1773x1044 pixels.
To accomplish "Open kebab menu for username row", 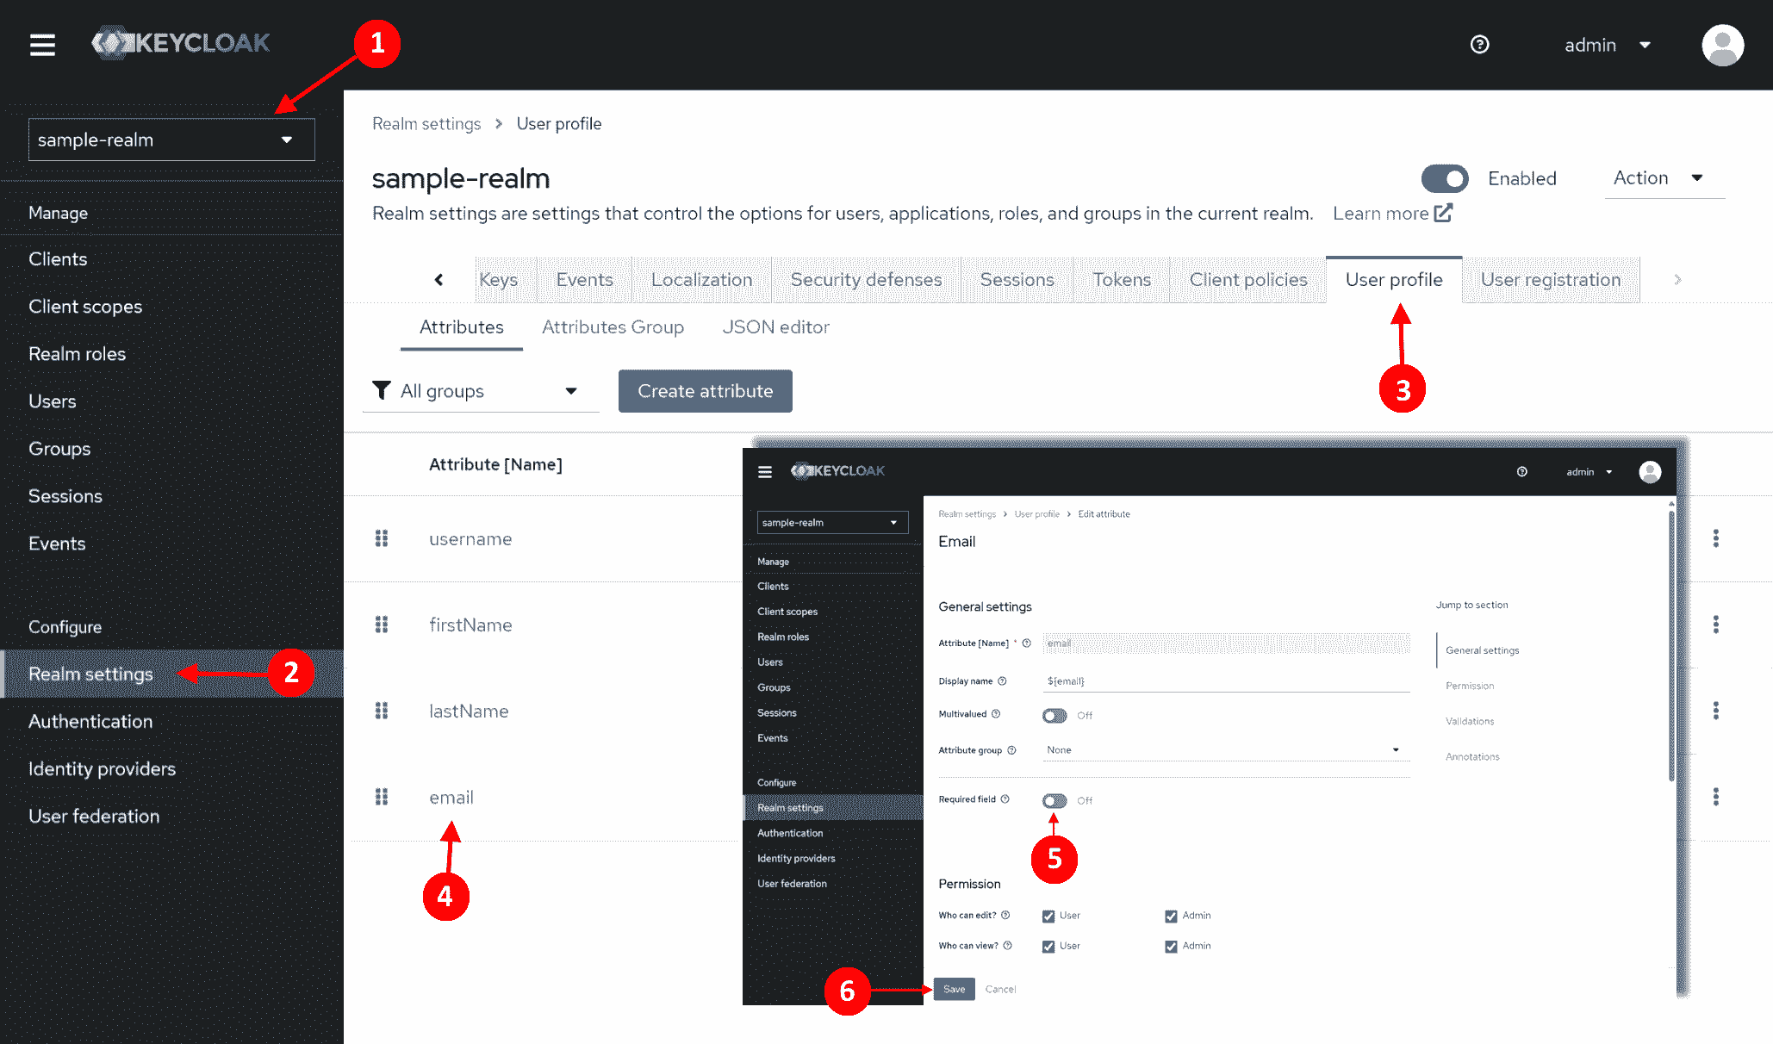I will coord(1715,538).
